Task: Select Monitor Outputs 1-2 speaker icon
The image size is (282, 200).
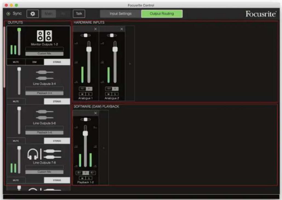Action: (x=44, y=36)
